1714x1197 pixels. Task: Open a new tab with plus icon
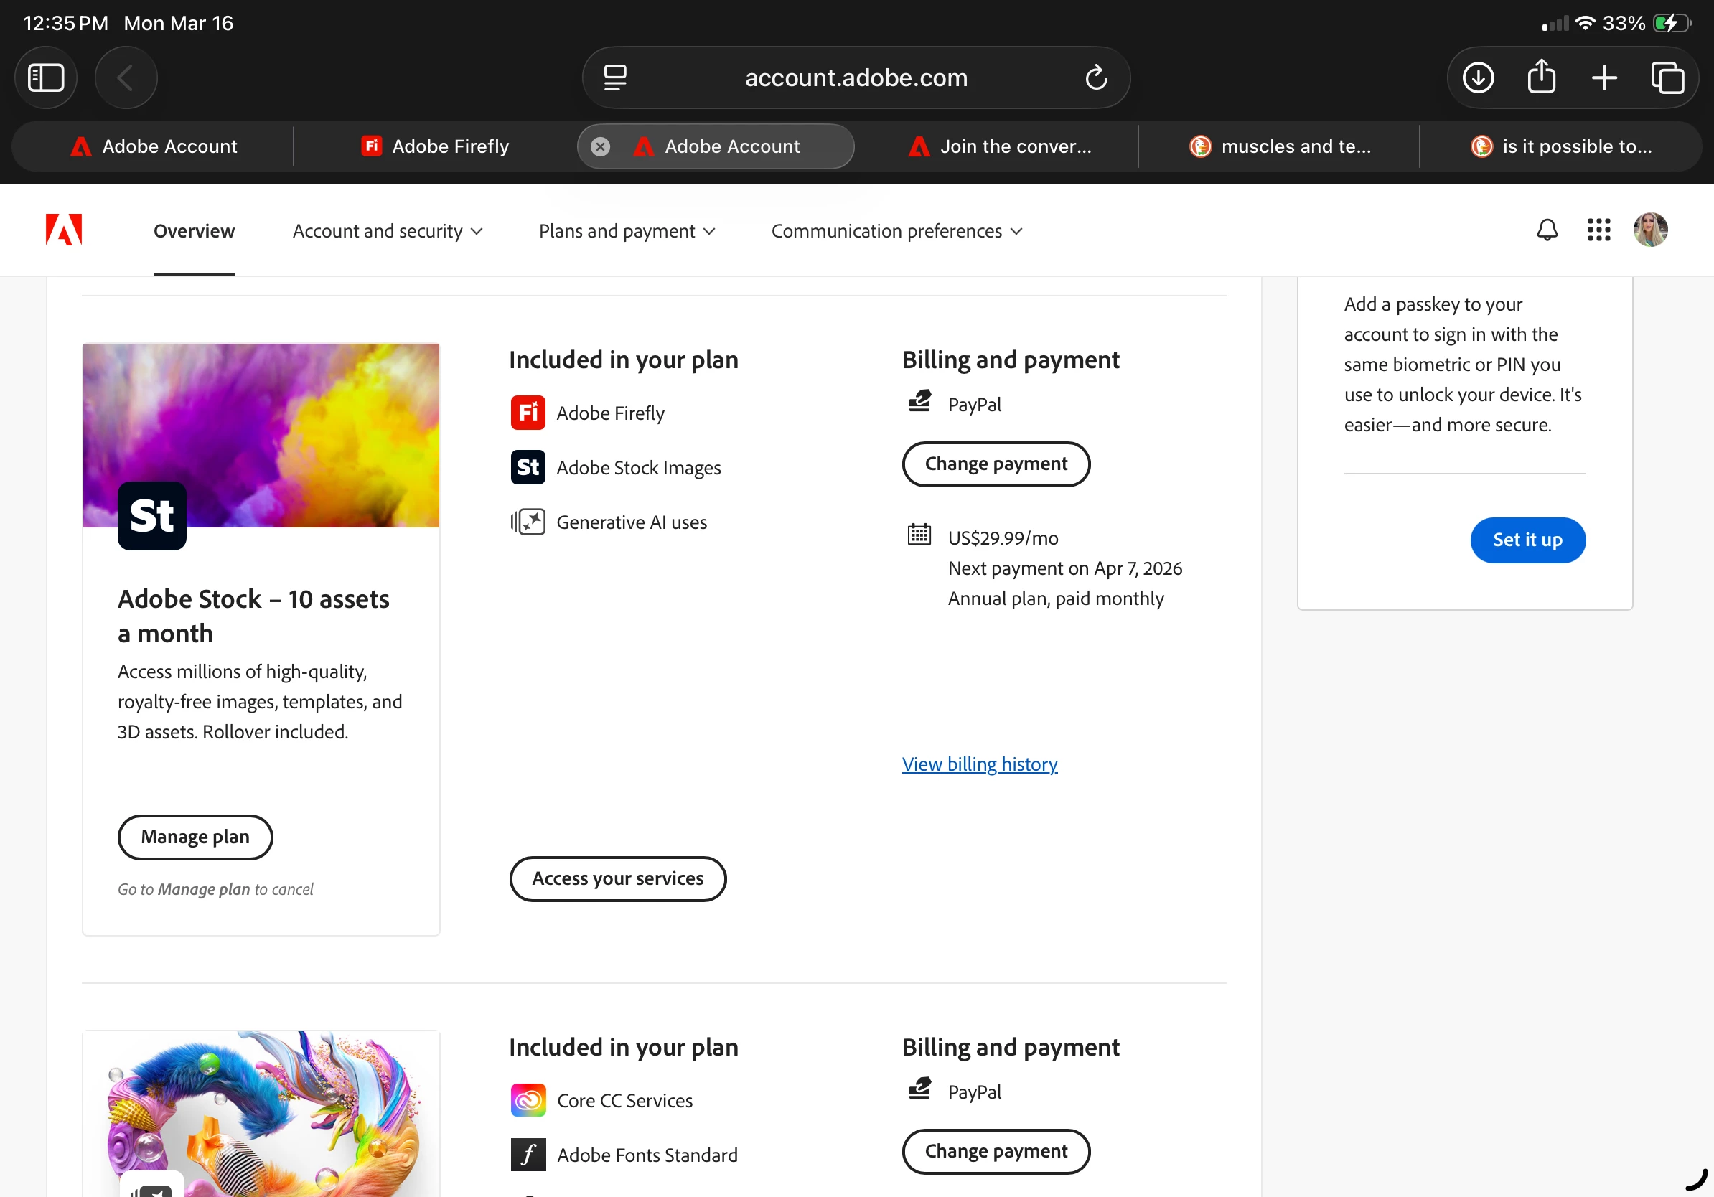[x=1603, y=78]
